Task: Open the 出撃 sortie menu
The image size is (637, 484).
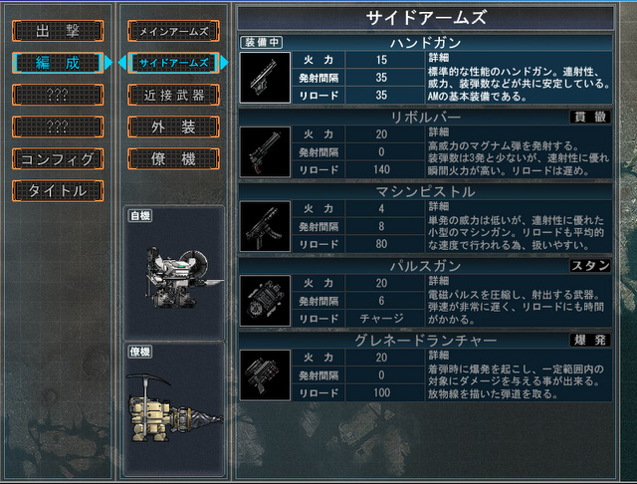Action: [58, 31]
